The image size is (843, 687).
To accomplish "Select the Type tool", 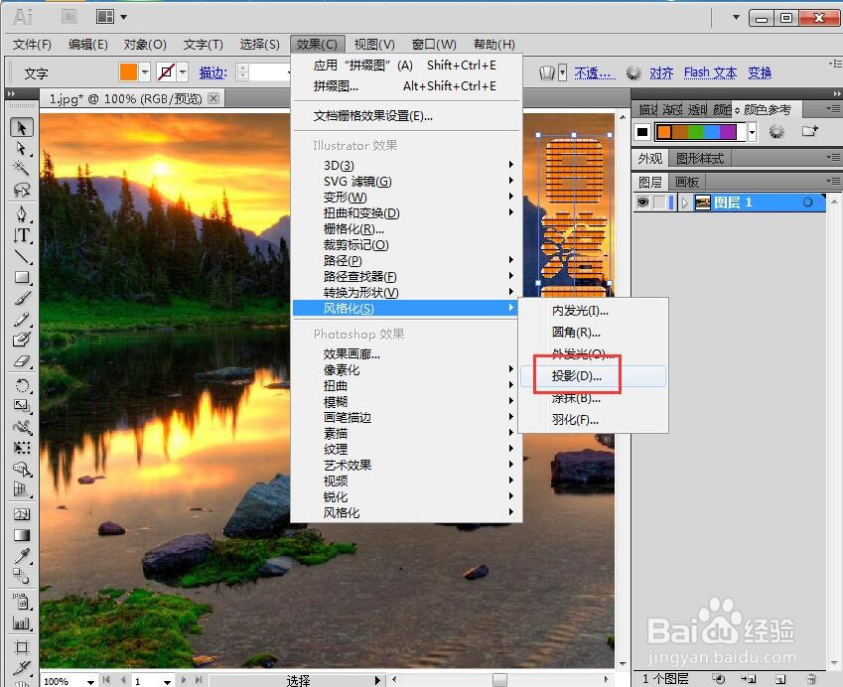I will pos(20,235).
